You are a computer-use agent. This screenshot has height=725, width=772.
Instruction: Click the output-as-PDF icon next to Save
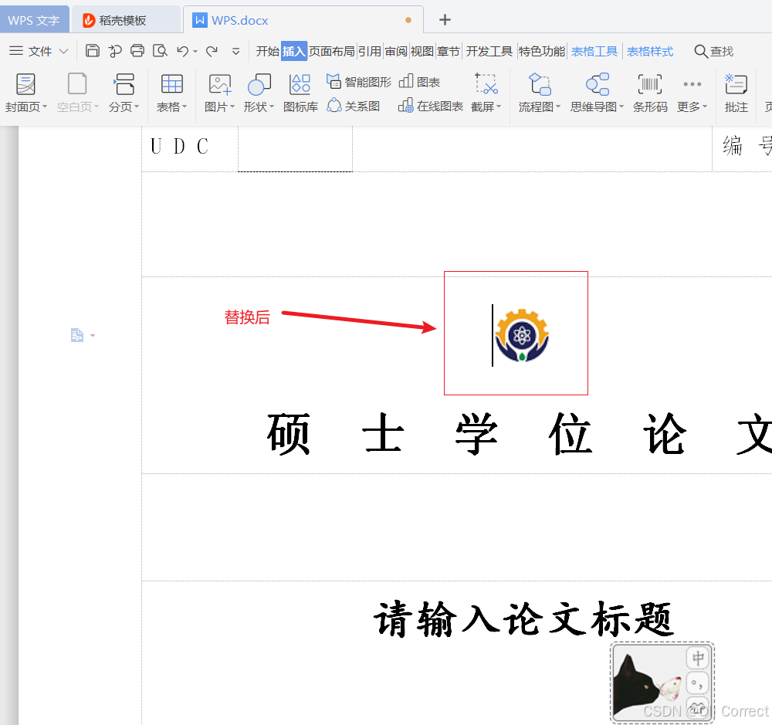[115, 51]
